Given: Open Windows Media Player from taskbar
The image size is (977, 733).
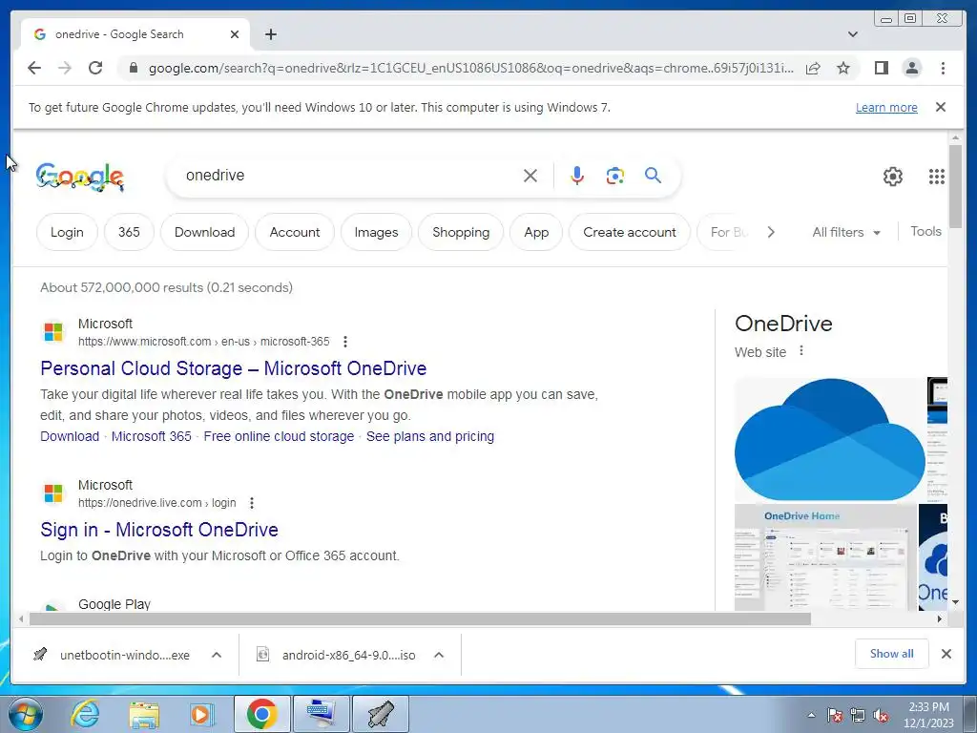Looking at the screenshot, I should [x=201, y=714].
